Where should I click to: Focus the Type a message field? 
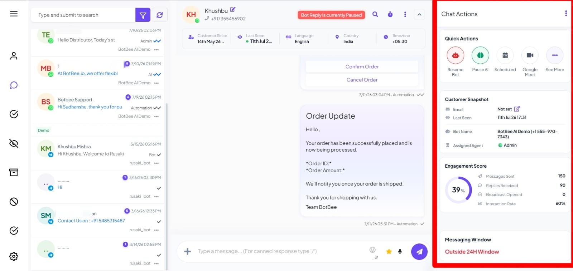(281, 251)
